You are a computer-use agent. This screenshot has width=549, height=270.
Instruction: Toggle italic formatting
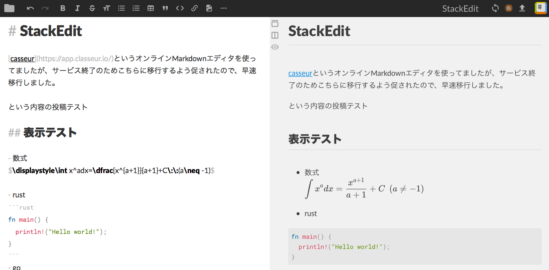[78, 8]
